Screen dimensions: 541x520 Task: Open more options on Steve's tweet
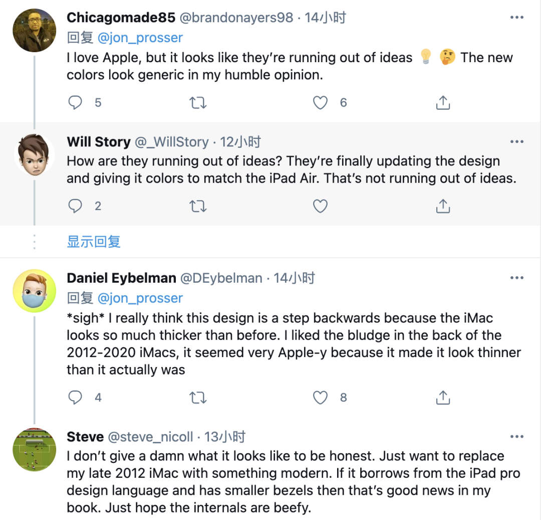coord(516,437)
